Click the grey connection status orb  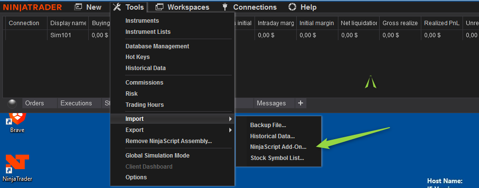coord(12,103)
